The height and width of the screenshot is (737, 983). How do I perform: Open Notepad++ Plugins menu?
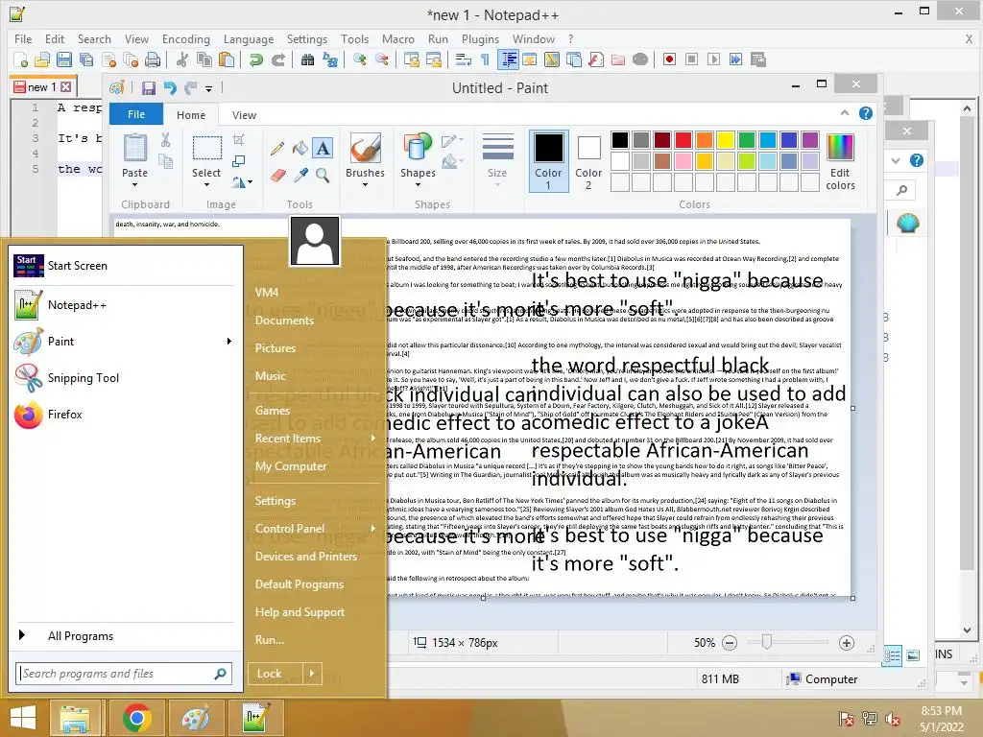coord(480,38)
